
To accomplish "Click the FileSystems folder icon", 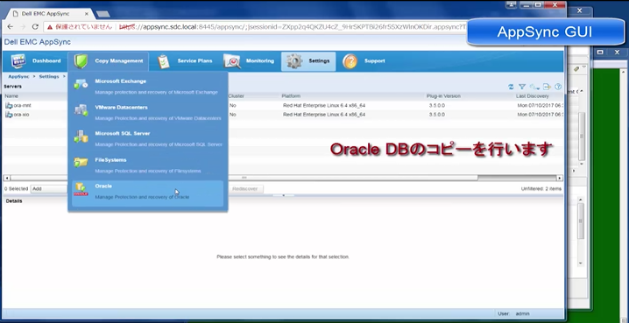I will tap(81, 162).
